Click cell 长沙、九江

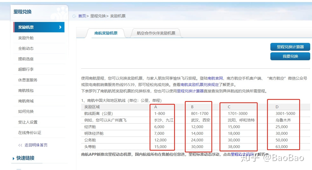(164, 120)
